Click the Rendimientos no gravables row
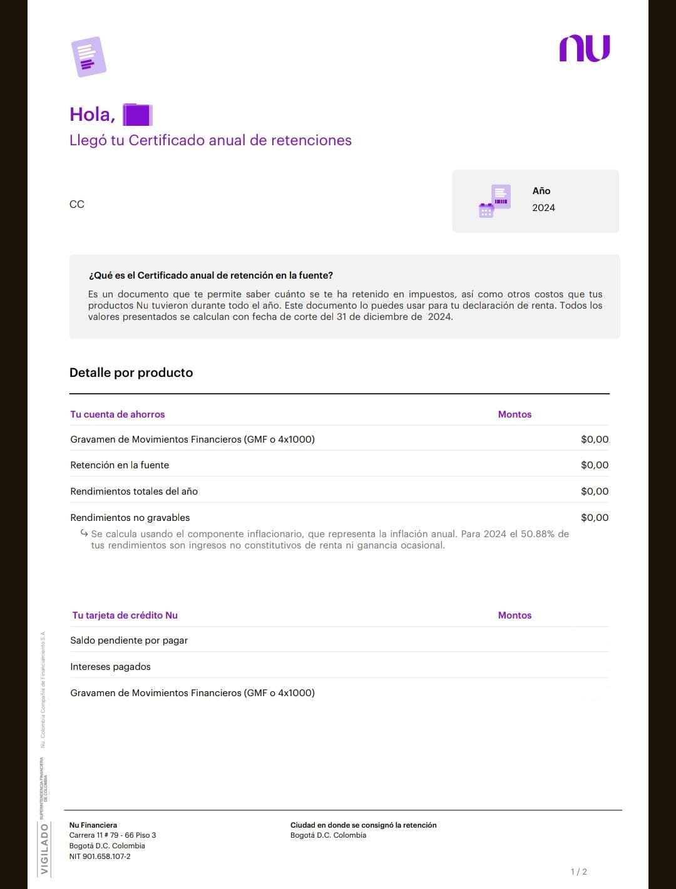The height and width of the screenshot is (889, 676). pyautogui.click(x=339, y=518)
